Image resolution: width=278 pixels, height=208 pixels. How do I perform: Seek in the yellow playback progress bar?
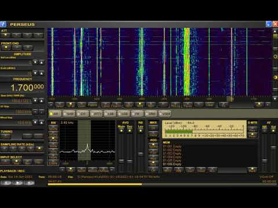162,184
